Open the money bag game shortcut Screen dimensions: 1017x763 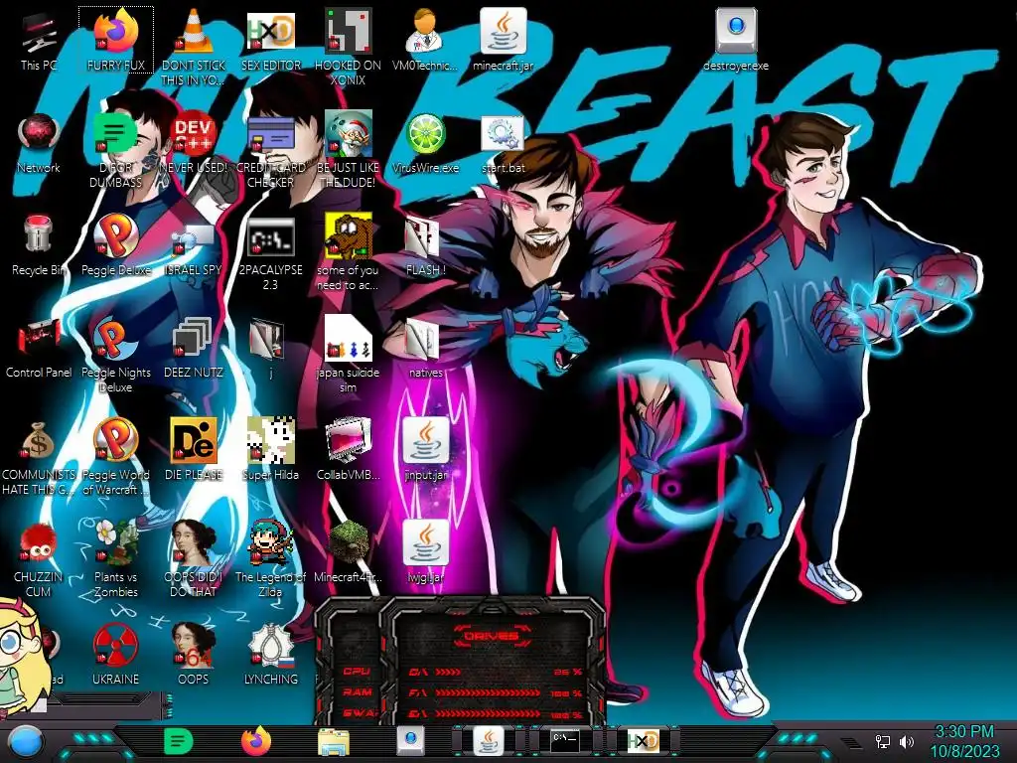pos(39,458)
